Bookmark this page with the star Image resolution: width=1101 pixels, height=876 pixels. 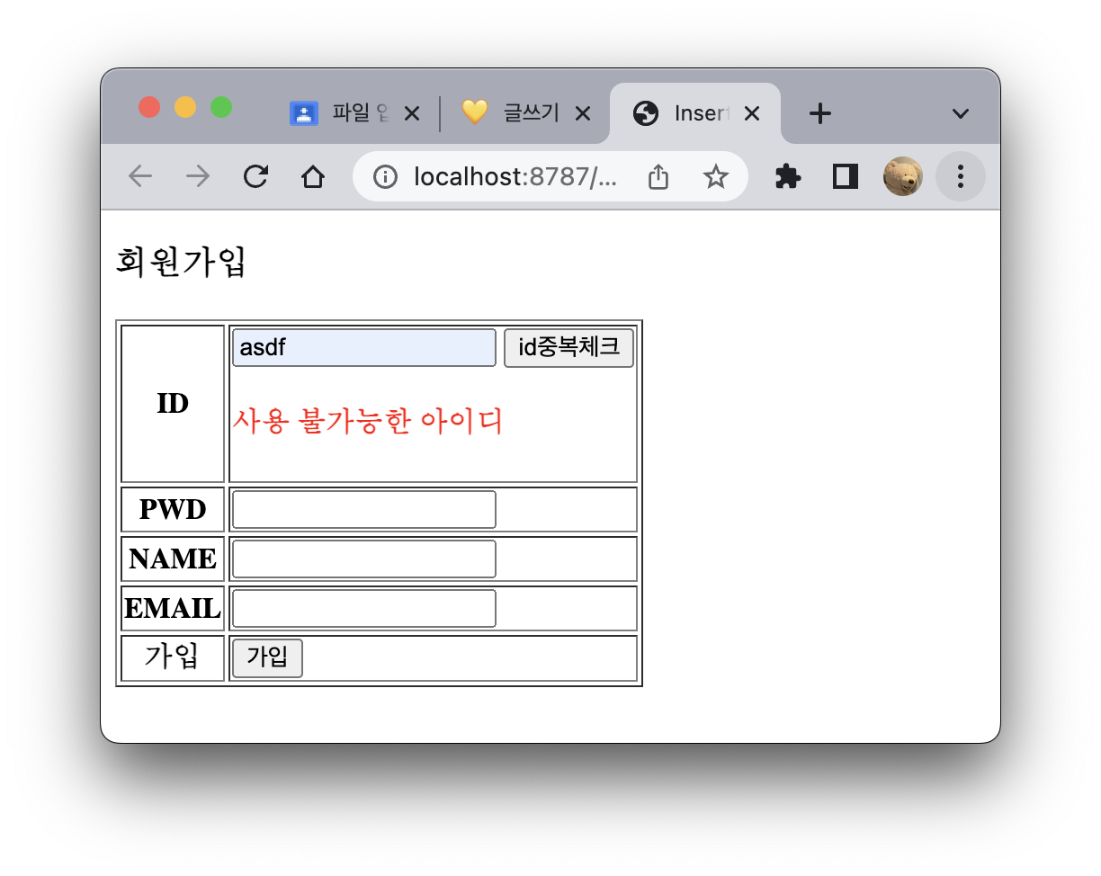[x=715, y=176]
